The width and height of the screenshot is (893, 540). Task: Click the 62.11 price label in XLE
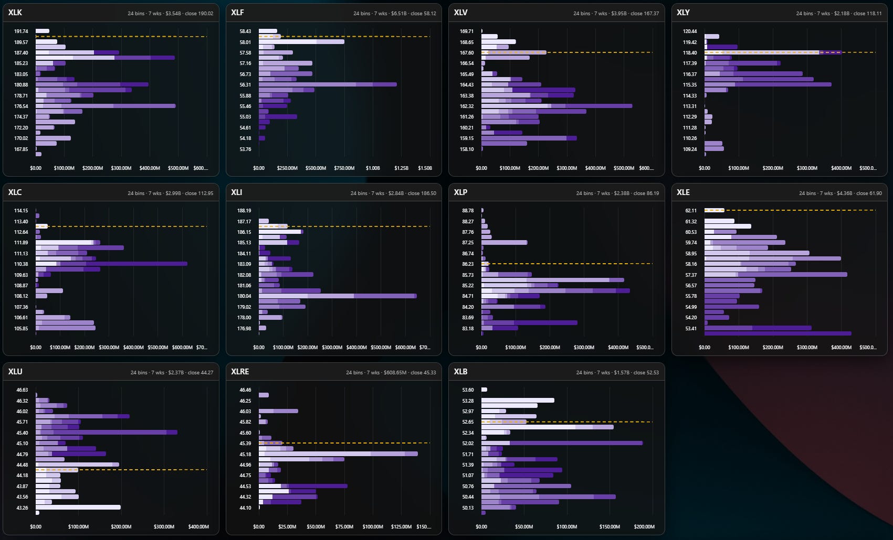coord(691,211)
